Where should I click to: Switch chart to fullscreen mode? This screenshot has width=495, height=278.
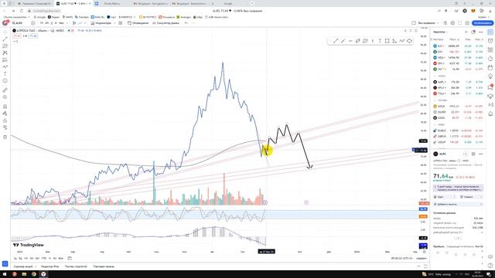tap(460, 23)
